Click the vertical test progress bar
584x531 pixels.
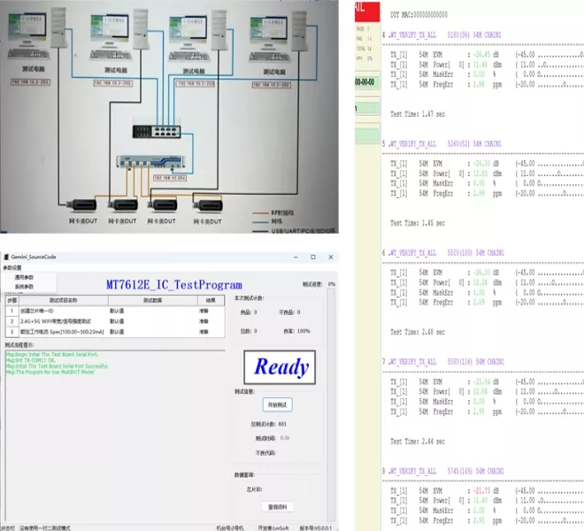[x=330, y=404]
